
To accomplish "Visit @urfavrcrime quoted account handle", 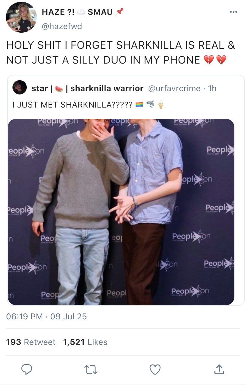I will point(174,88).
